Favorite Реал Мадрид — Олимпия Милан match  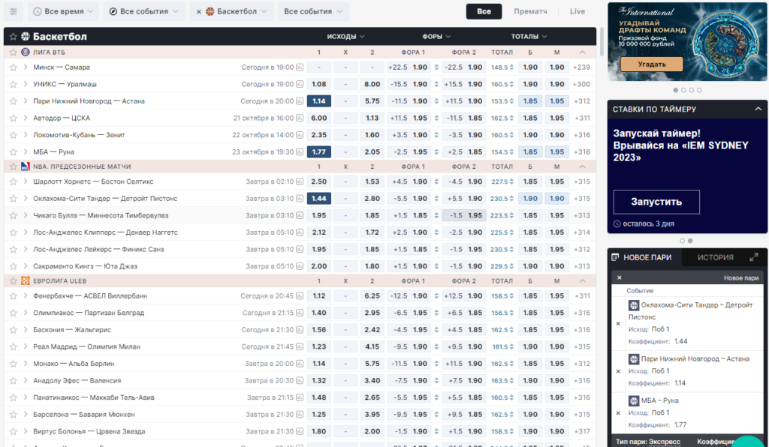tap(14, 346)
